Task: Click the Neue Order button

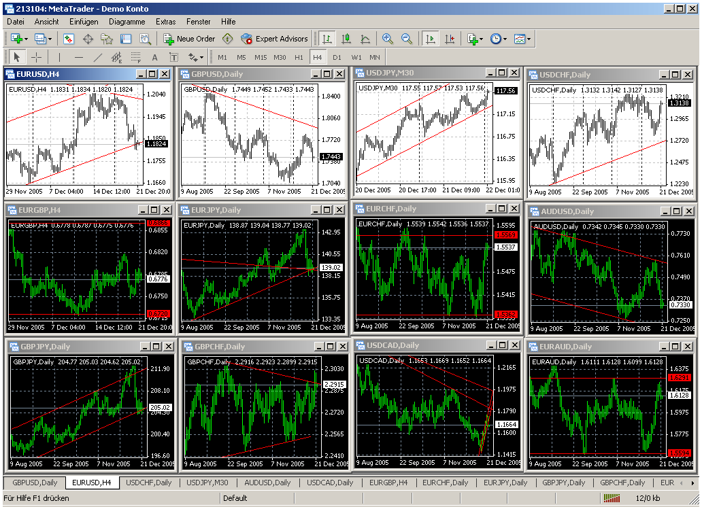Action: [189, 39]
